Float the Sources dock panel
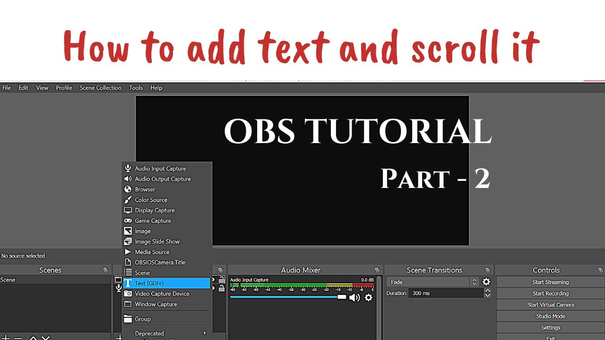The image size is (605, 340). 220,270
